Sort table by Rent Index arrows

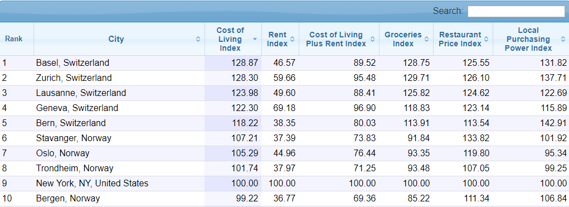point(293,39)
